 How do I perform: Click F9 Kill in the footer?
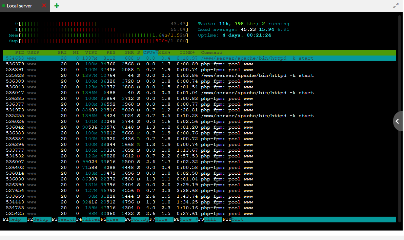210,219
